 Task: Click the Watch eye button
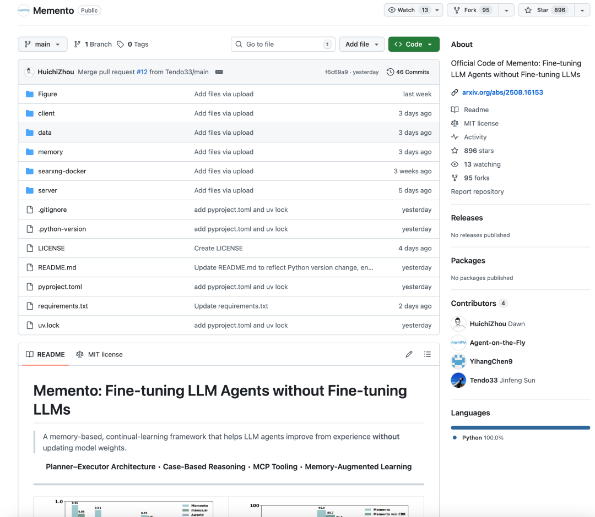408,10
